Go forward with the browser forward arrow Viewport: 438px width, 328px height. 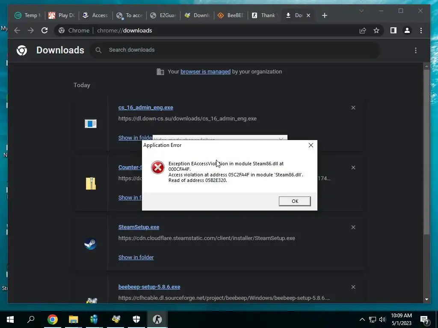(x=31, y=30)
